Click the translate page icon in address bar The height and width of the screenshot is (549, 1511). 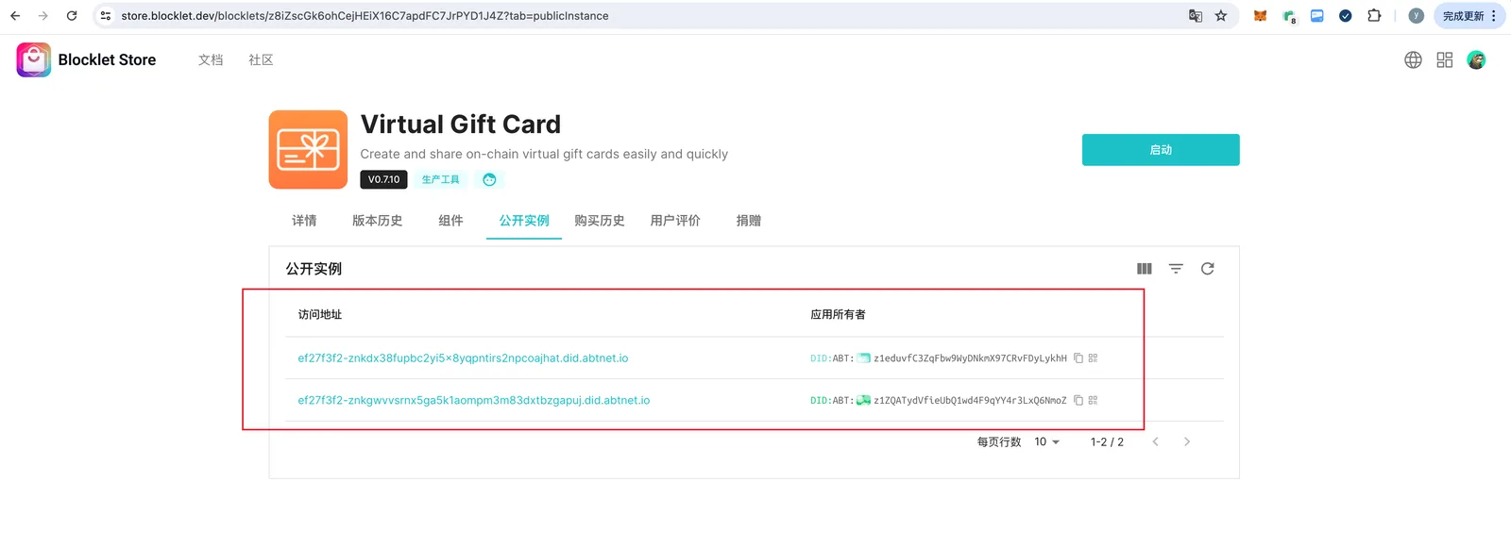1196,16
